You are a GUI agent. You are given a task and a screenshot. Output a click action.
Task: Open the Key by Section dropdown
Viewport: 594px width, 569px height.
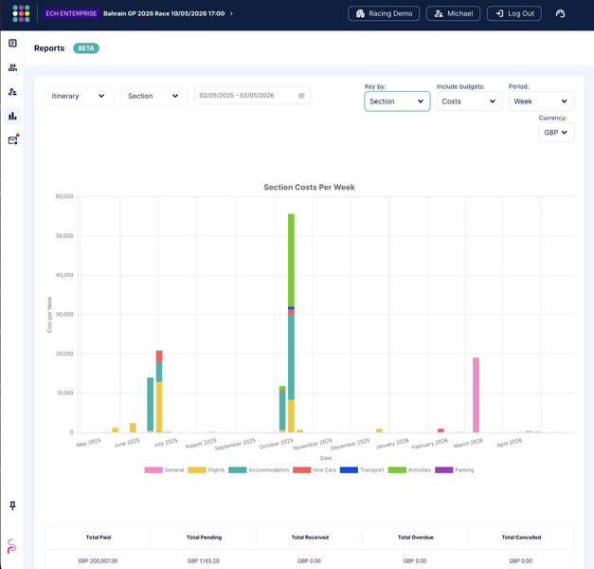coord(397,101)
